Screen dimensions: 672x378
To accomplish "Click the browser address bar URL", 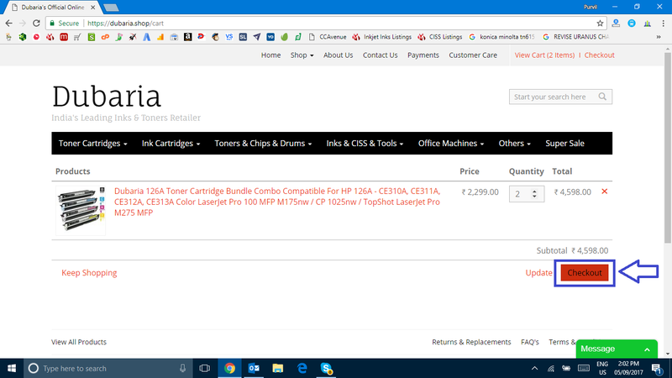I will [x=125, y=24].
